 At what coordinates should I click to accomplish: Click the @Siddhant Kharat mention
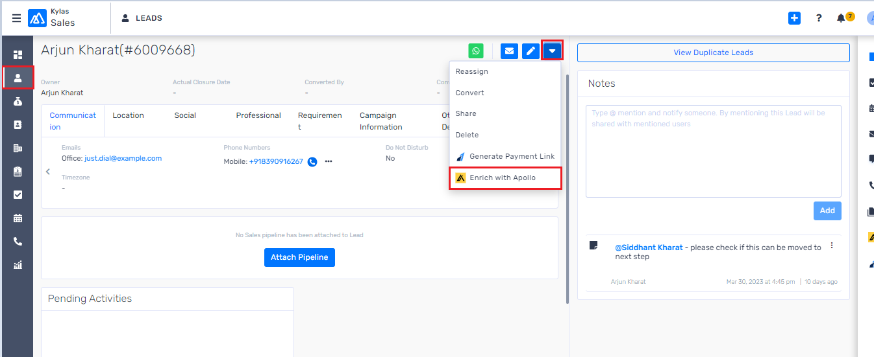pyautogui.click(x=649, y=248)
